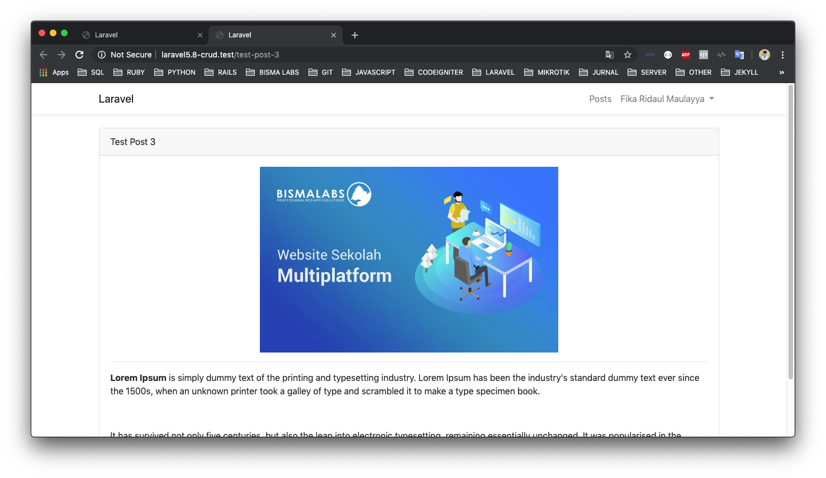
Task: Open a new browser tab
Action: [x=355, y=35]
